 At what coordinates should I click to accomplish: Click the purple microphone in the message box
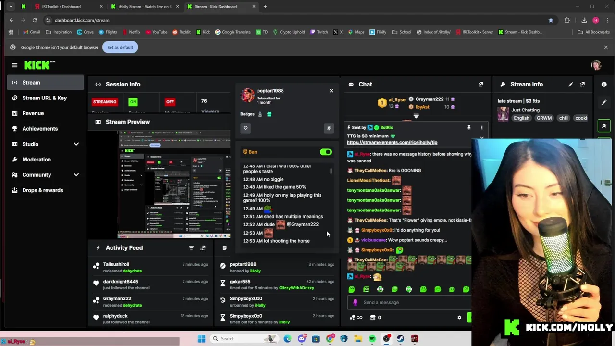click(x=355, y=302)
